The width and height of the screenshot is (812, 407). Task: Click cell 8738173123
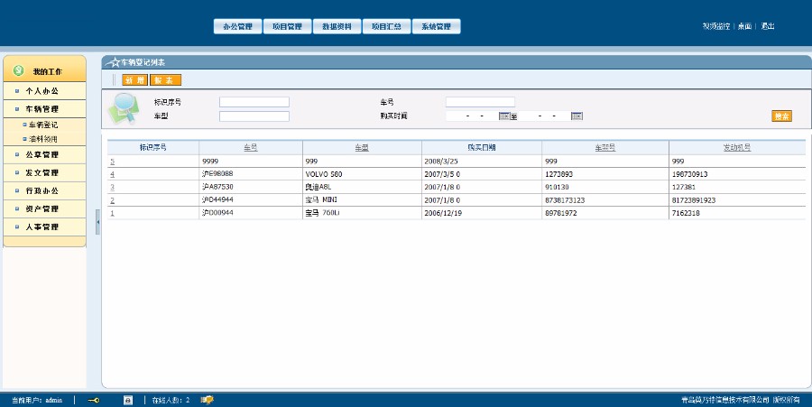(565, 200)
